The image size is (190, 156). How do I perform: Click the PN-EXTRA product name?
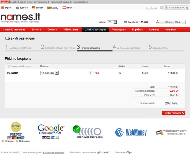[x=13, y=73]
